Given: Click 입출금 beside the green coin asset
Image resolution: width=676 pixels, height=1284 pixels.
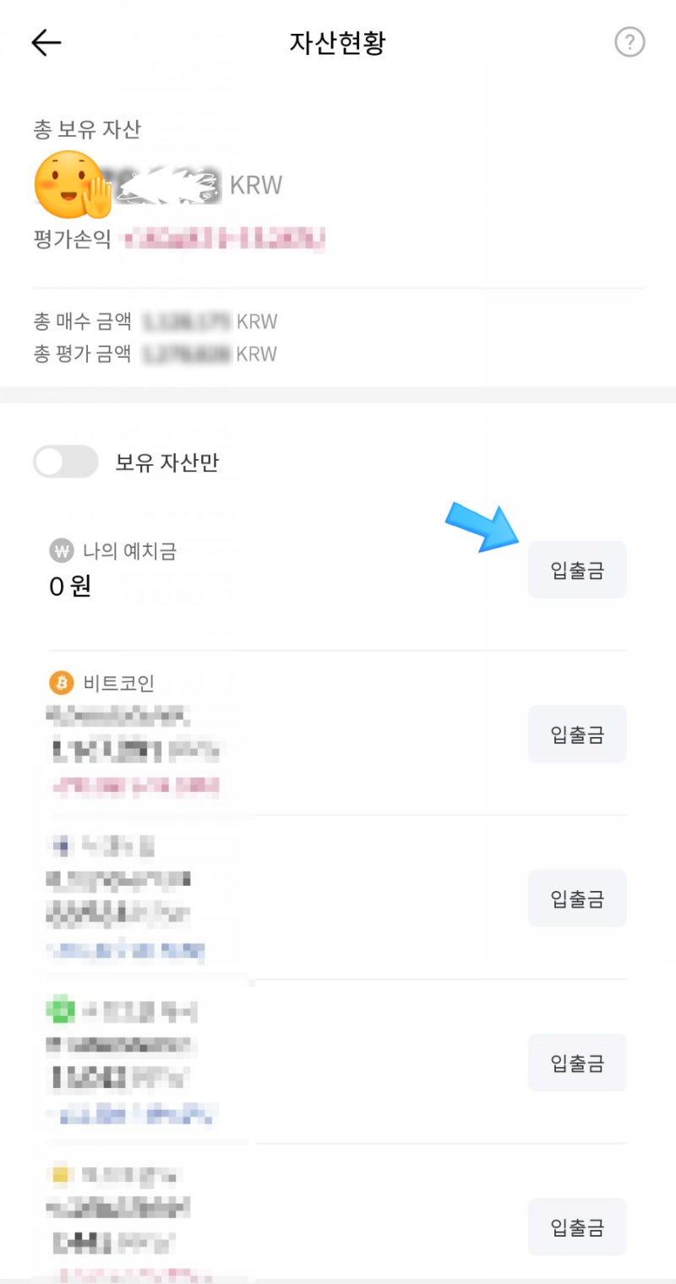Looking at the screenshot, I should click(x=576, y=1063).
